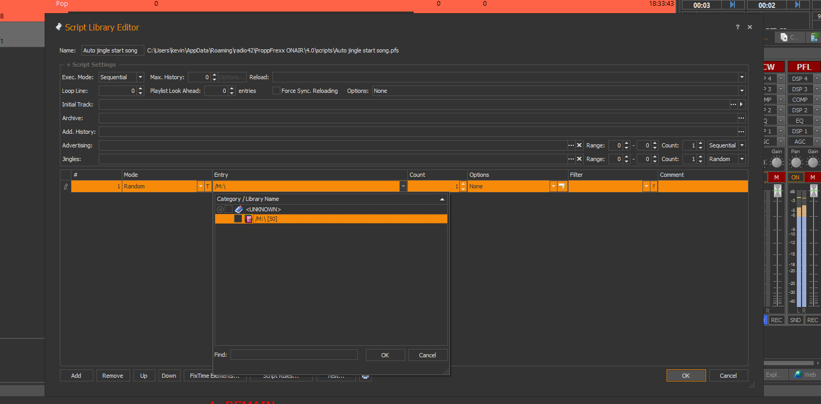The width and height of the screenshot is (821, 404).
Task: Clear the Advertising field with X icon
Action: pyautogui.click(x=580, y=145)
